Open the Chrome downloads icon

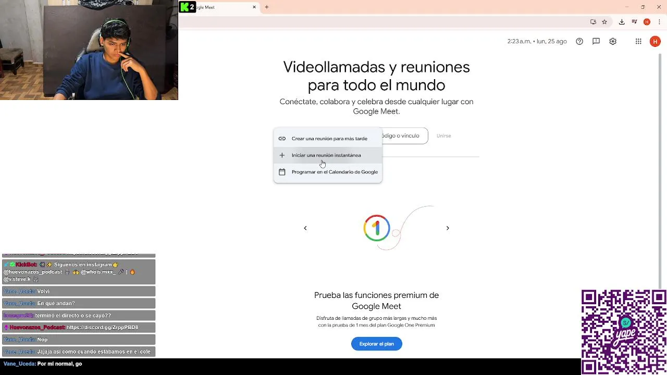point(622,22)
